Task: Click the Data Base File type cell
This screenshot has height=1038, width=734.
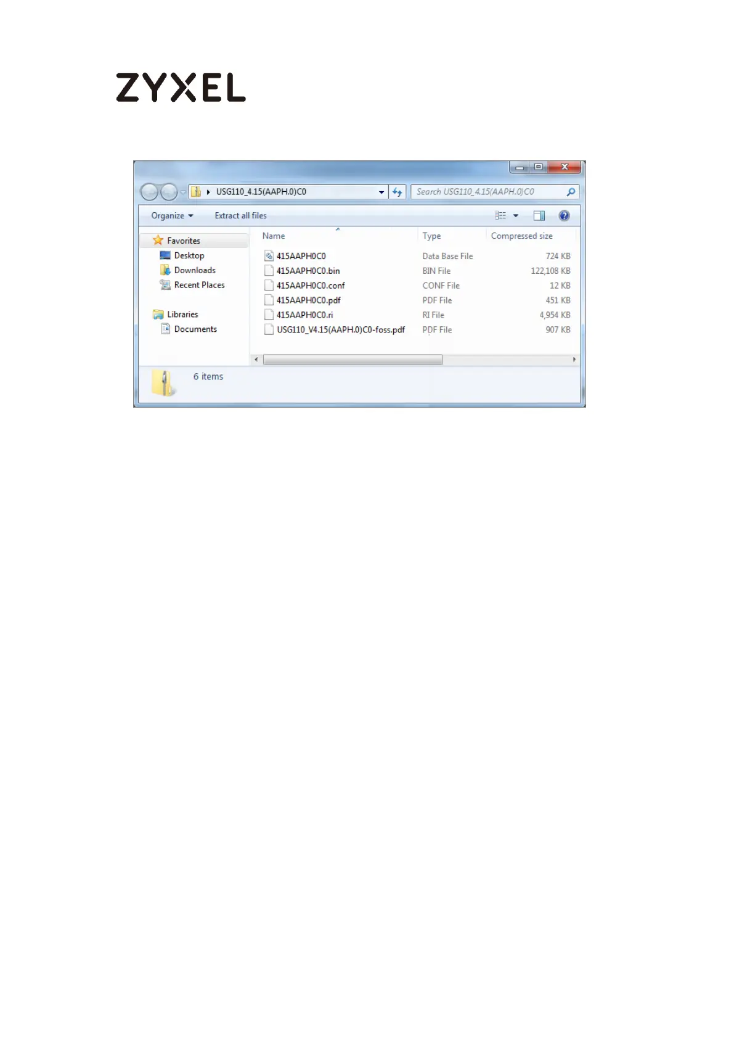Action: click(447, 256)
